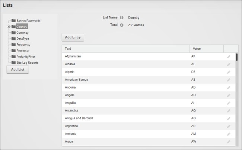242x150 pixels.
Task: Click the Antarctica text cell
Action: [126, 110]
